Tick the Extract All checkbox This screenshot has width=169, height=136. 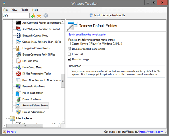(69, 54)
